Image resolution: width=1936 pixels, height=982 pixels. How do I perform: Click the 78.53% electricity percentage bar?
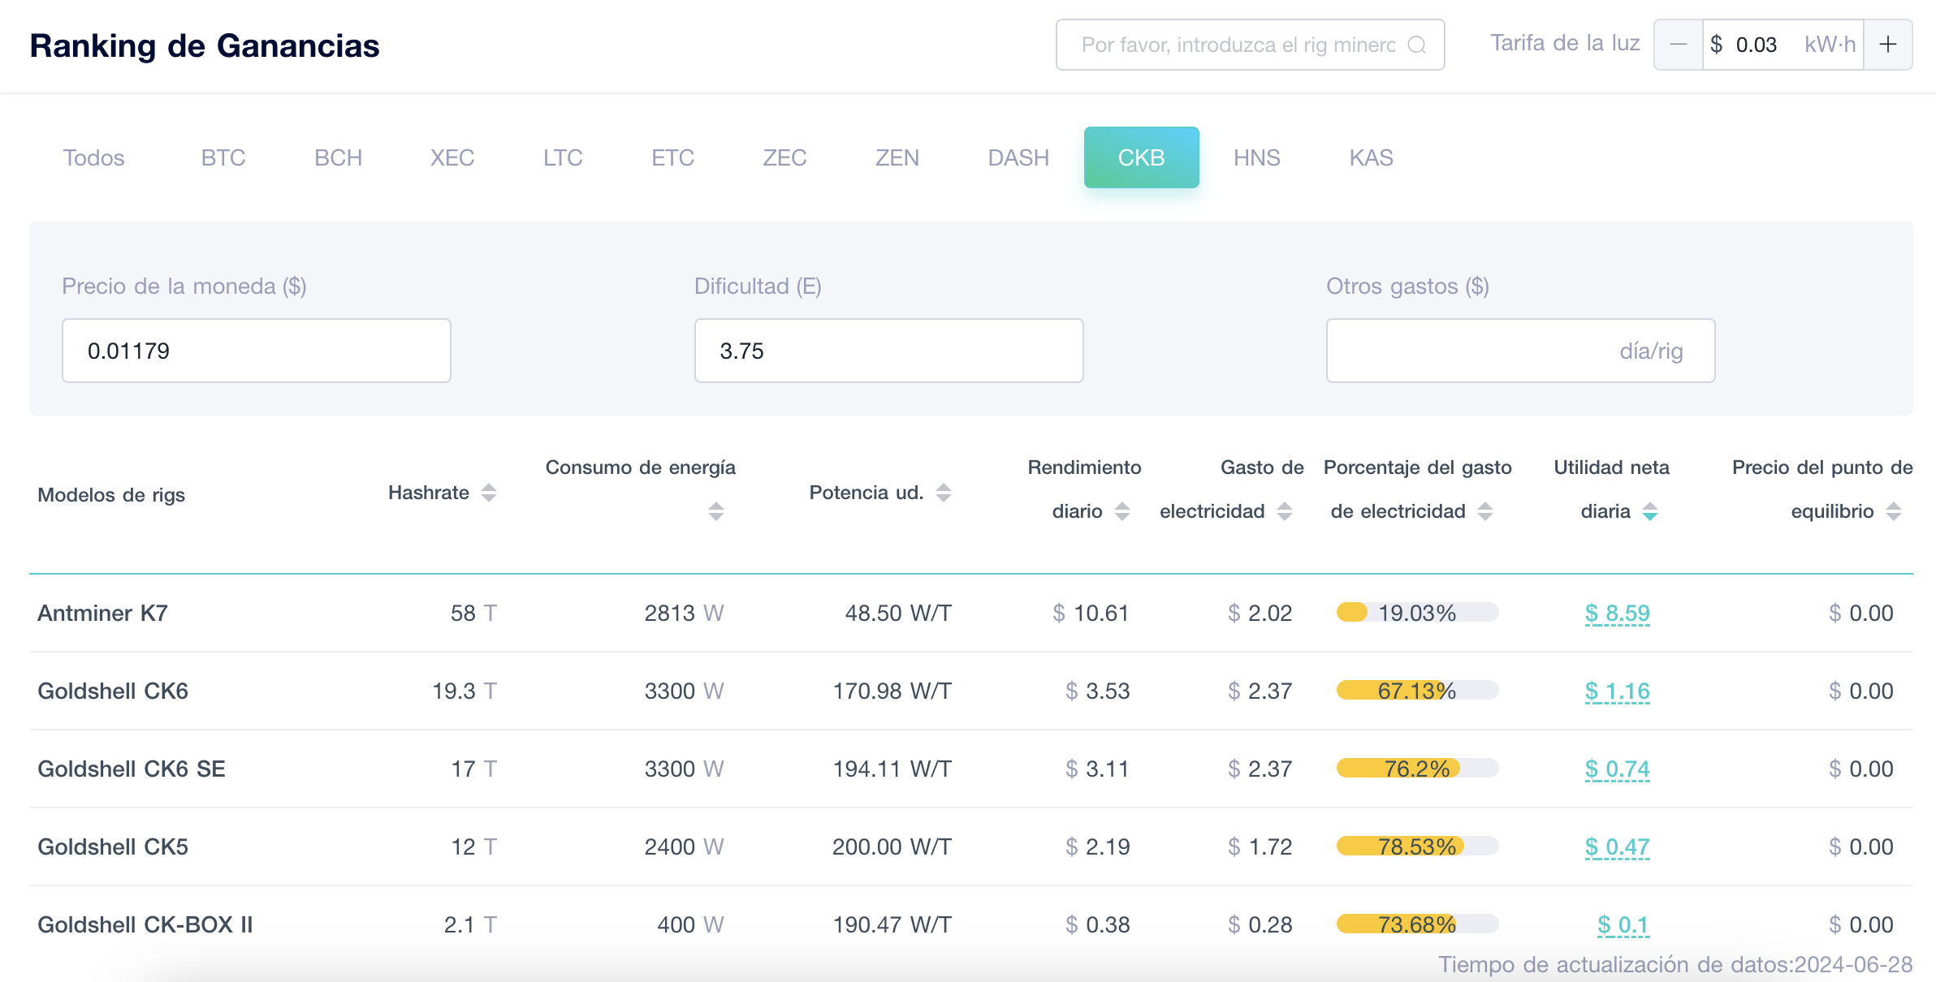1417,846
